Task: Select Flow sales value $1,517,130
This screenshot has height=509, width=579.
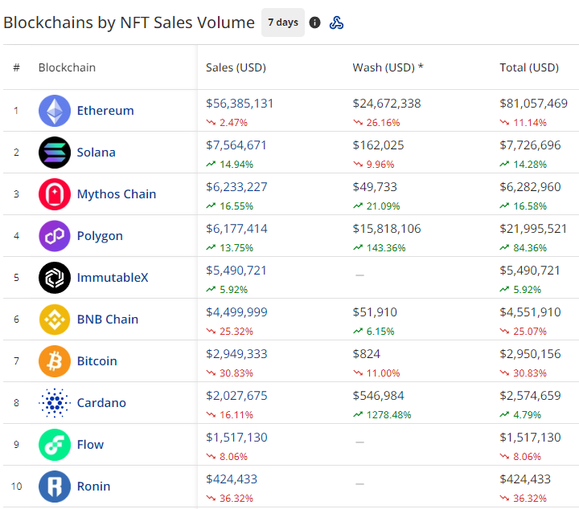Action: 236,438
